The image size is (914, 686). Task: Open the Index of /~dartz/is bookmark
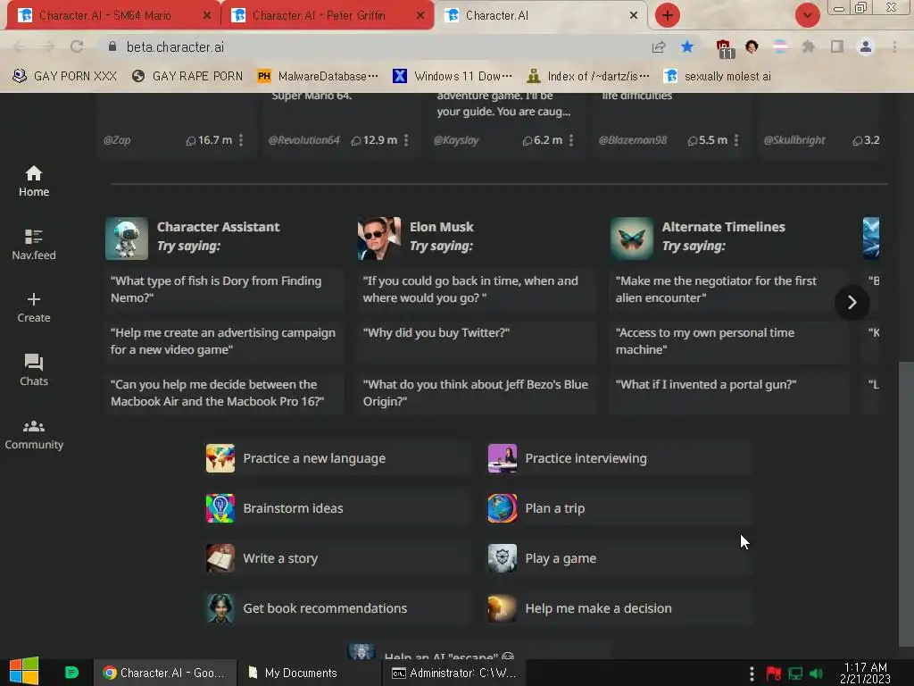click(x=589, y=77)
